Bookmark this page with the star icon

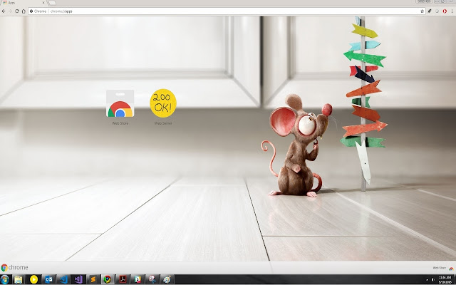(x=422, y=11)
